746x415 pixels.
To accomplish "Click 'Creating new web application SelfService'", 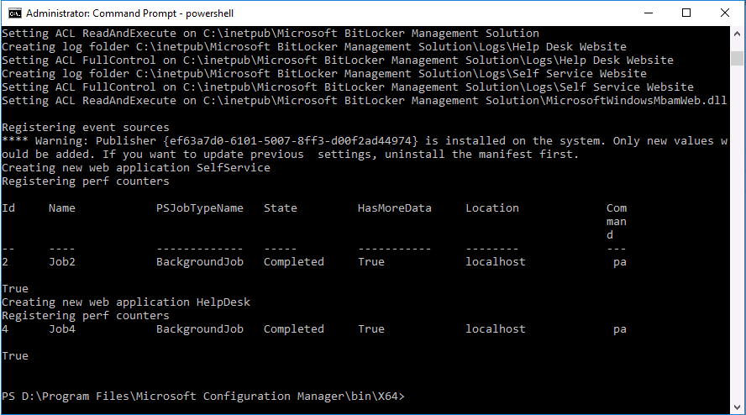I will point(136,167).
